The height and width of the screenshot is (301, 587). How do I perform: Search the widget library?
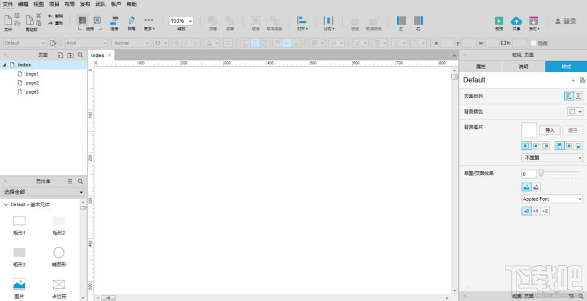point(80,182)
